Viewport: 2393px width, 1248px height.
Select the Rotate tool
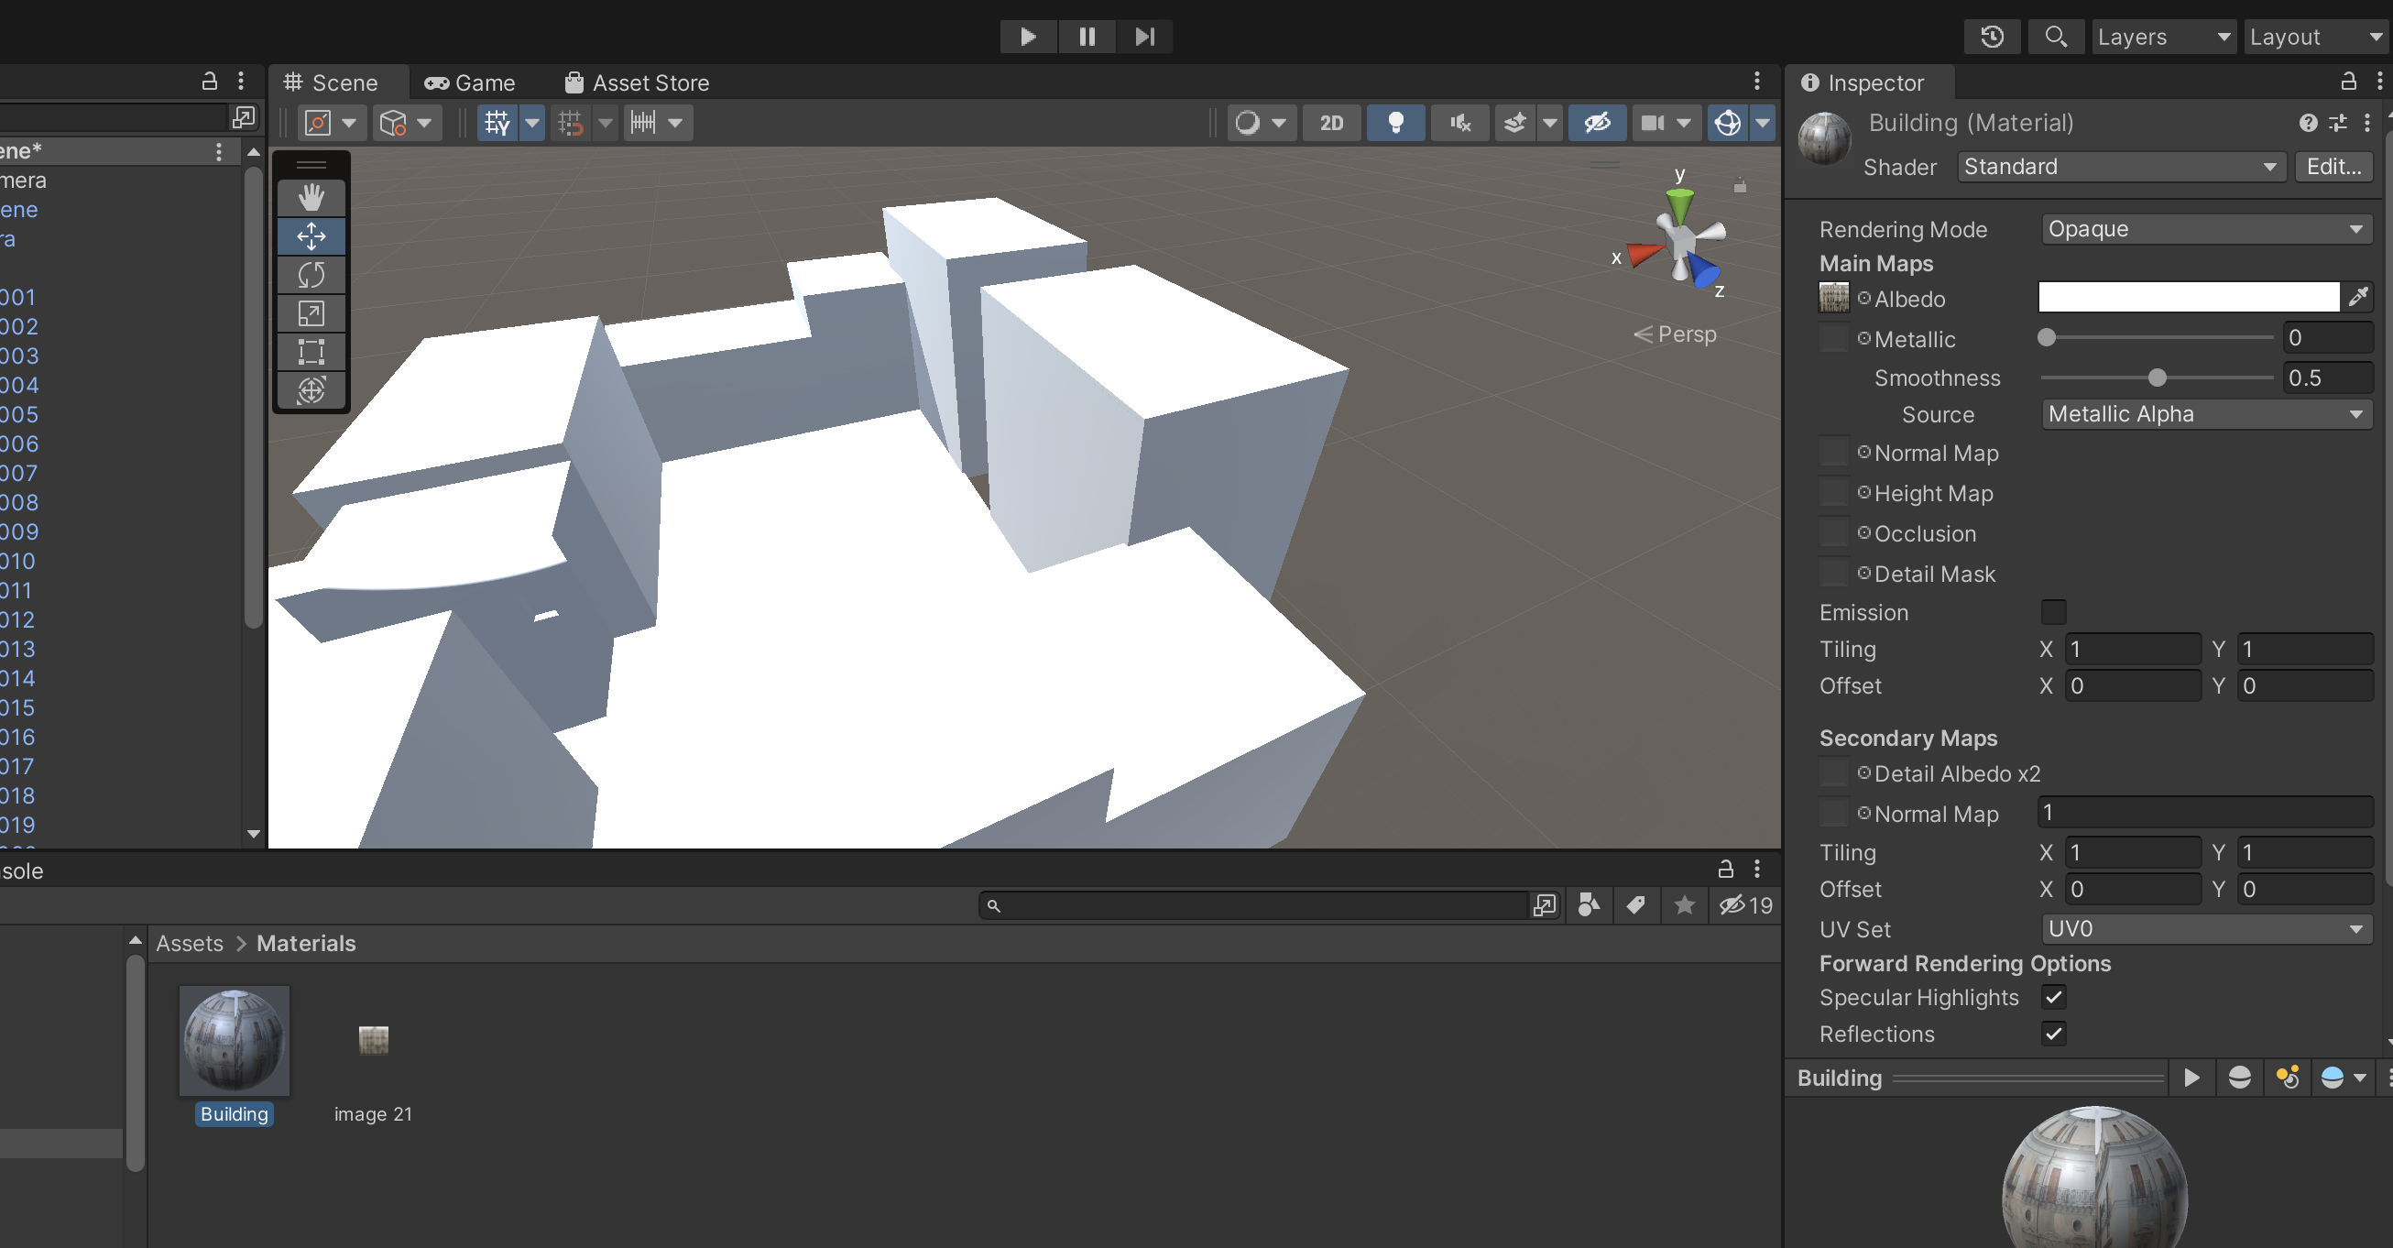[x=311, y=275]
